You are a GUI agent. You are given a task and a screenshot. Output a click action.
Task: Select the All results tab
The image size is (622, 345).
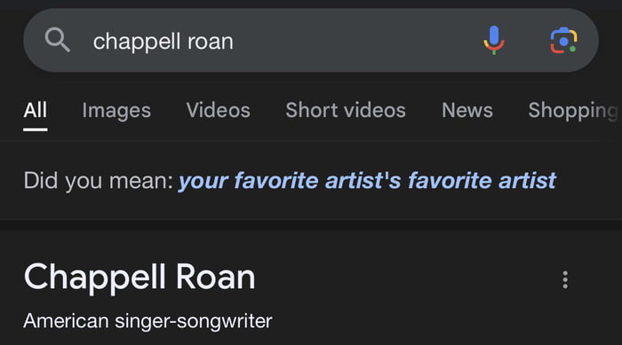[x=36, y=110]
